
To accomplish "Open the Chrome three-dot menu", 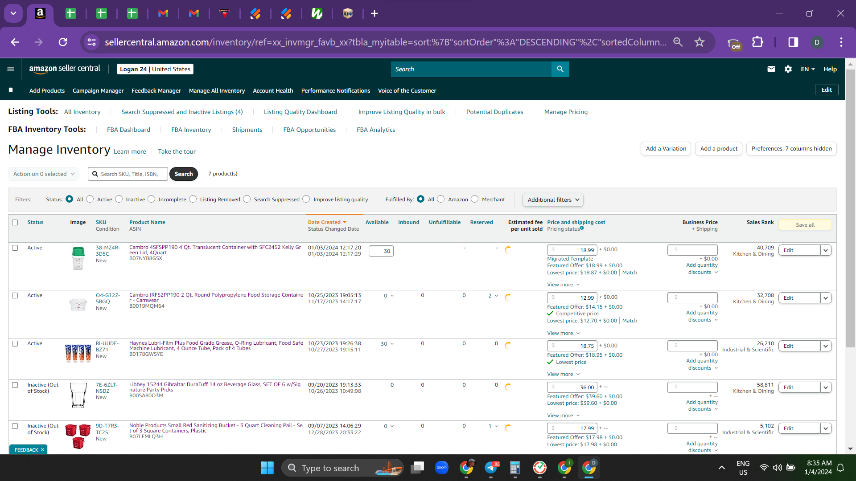I will coord(841,42).
